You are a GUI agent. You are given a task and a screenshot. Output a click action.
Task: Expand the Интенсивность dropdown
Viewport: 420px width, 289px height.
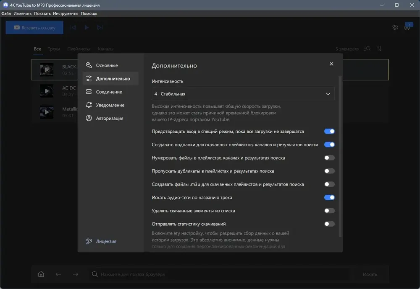click(x=243, y=94)
